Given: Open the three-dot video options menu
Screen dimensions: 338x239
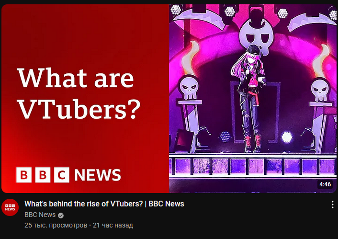Looking at the screenshot, I should (x=333, y=205).
